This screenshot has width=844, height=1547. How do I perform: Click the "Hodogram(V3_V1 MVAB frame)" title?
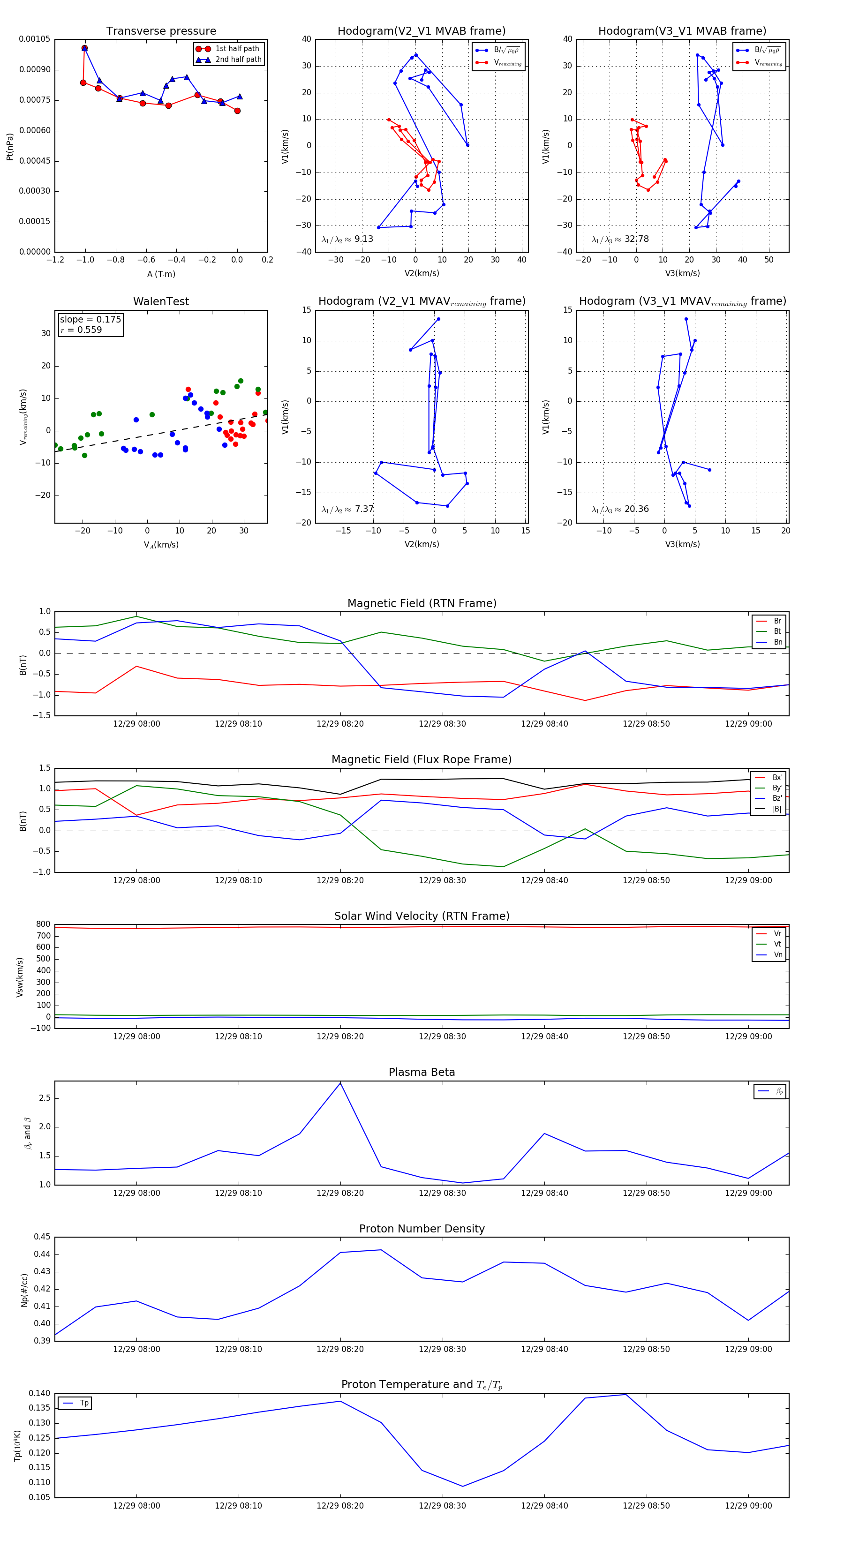click(682, 31)
